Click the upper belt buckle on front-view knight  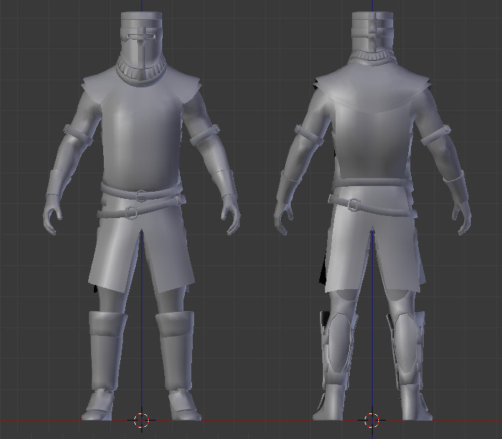click(x=140, y=195)
